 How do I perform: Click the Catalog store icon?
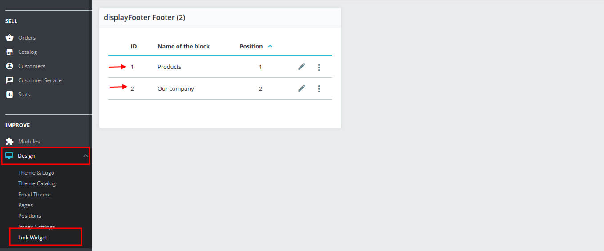click(9, 52)
